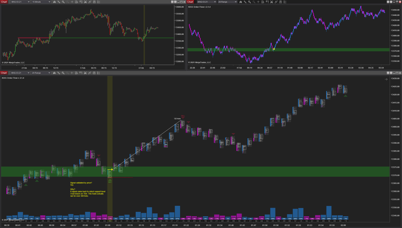402x228 pixels.
Task: Open drawing tools on 15 Minute chart
Action: [x=59, y=2]
